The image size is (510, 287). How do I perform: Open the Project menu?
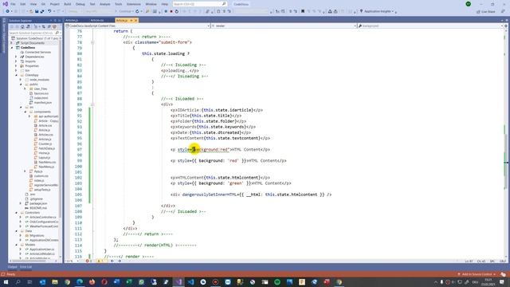coord(55,4)
